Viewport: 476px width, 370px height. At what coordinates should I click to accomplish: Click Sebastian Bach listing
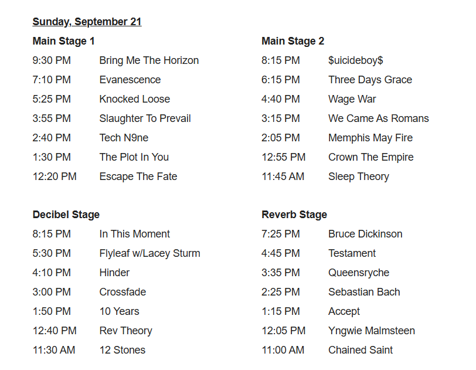point(364,292)
